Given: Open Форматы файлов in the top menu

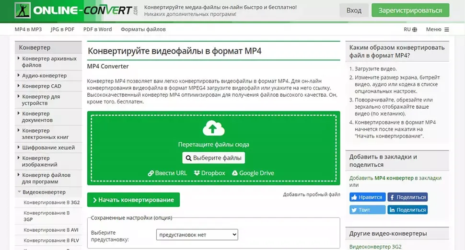Looking at the screenshot, I should tap(143, 30).
